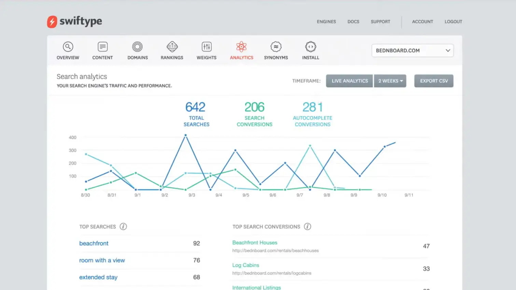Click the light teal peak point around 9/7

point(310,146)
